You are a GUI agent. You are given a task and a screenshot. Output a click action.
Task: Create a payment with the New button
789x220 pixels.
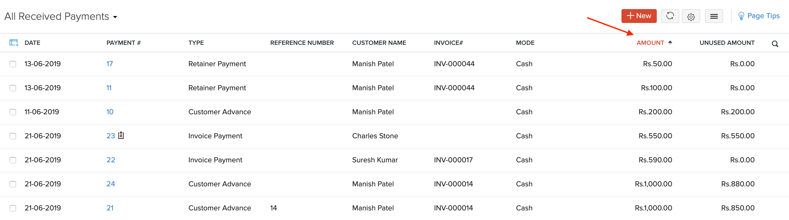[x=639, y=15]
